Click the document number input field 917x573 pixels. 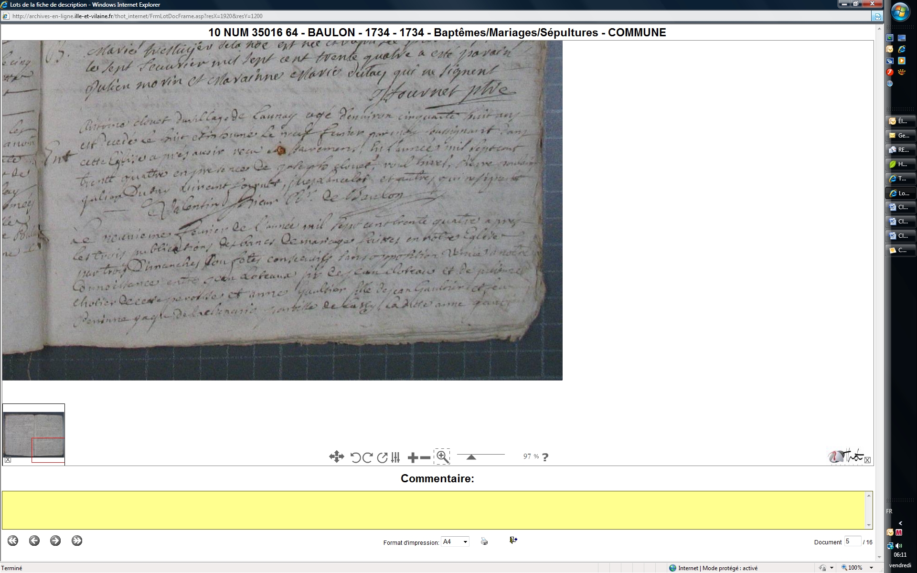coord(852,541)
